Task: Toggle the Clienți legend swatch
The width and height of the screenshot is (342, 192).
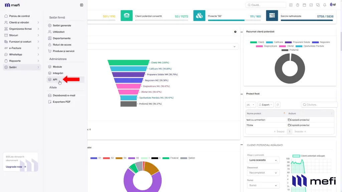Action: (253, 42)
